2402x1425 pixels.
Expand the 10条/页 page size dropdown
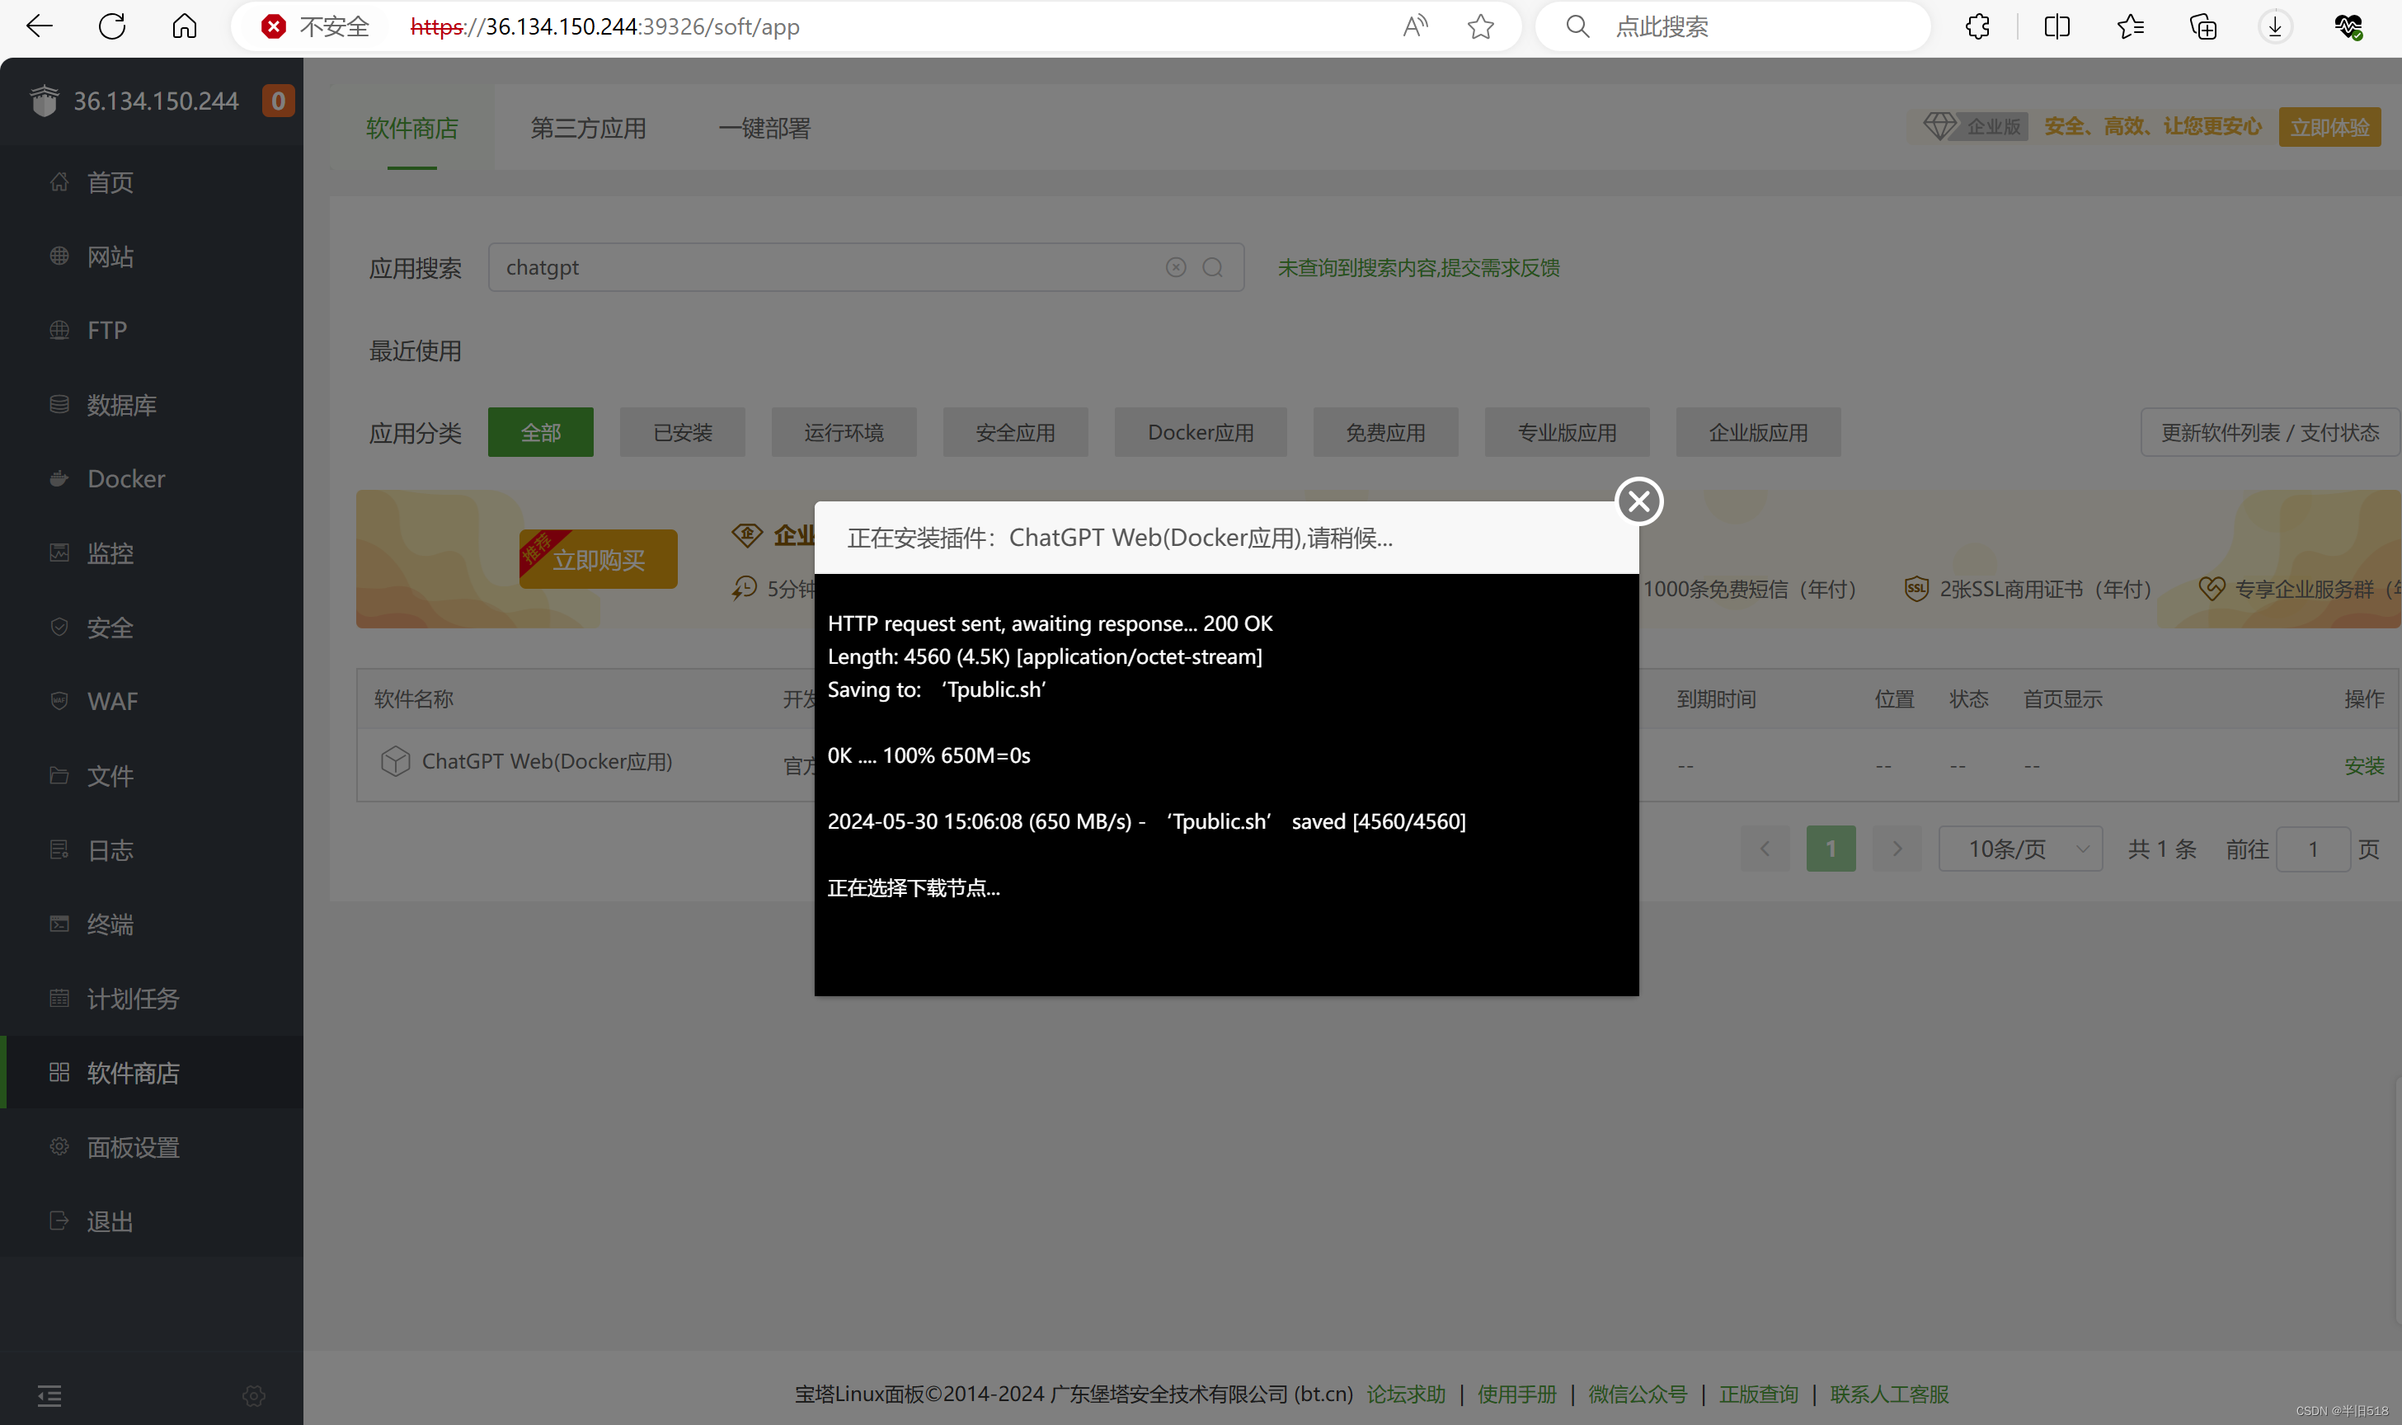pyautogui.click(x=2020, y=849)
